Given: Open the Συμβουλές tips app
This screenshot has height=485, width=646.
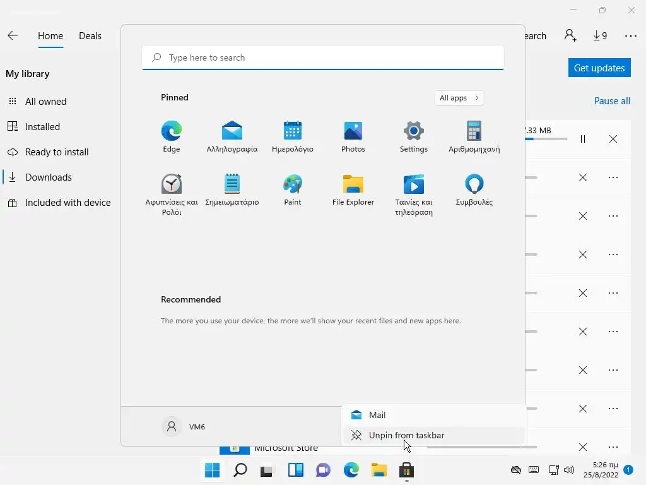Looking at the screenshot, I should pyautogui.click(x=474, y=189).
